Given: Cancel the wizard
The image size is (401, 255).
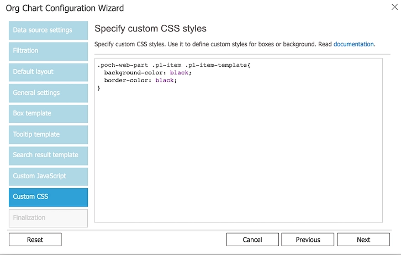Looking at the screenshot, I should coord(252,240).
